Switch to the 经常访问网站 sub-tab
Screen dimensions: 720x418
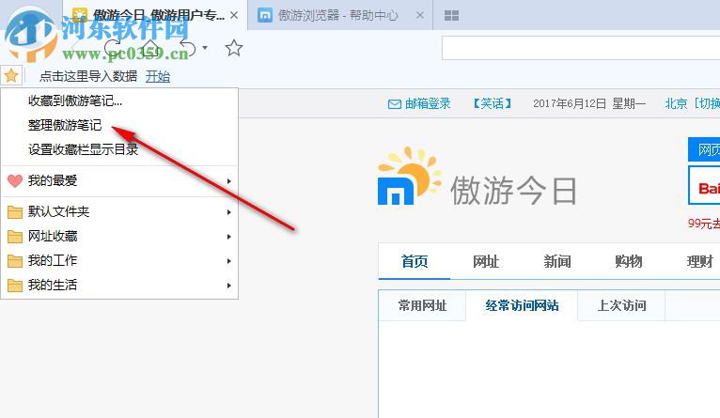522,305
